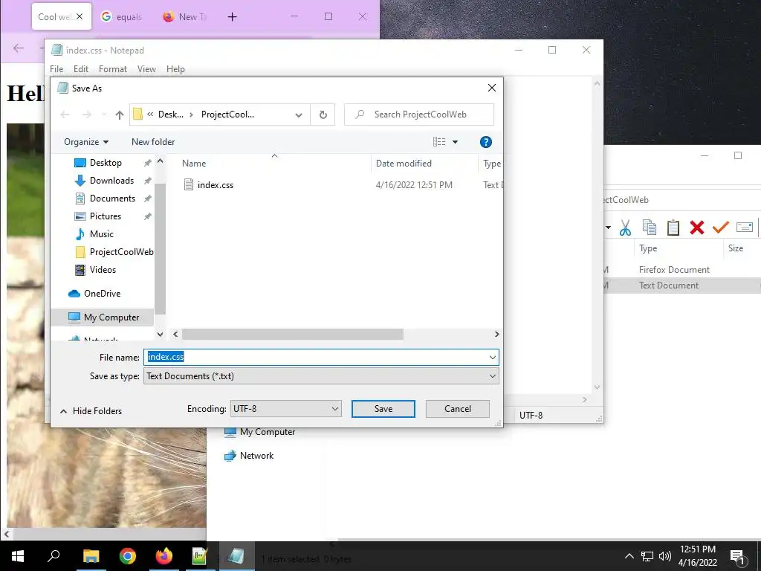Open a new browser tab with plus
The width and height of the screenshot is (761, 571).
coord(232,17)
